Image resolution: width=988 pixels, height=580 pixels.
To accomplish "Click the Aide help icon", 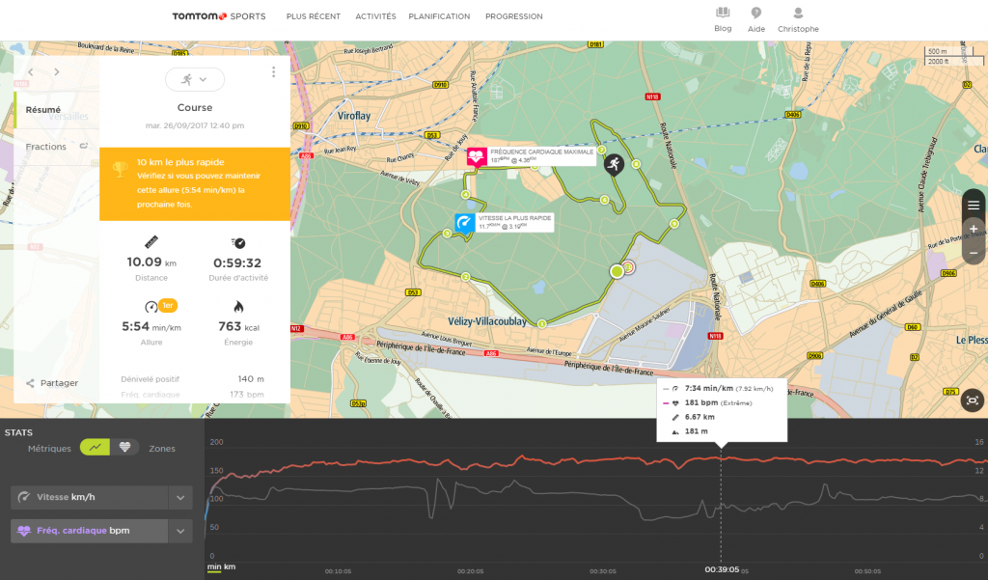I will (x=756, y=14).
